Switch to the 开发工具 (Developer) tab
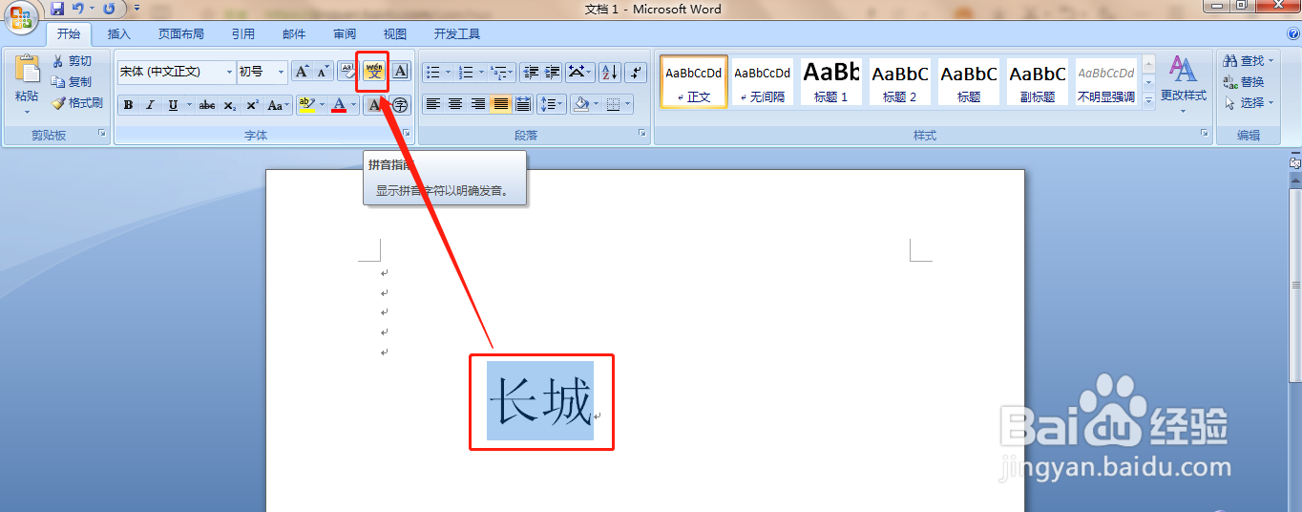1302x512 pixels. pos(457,34)
